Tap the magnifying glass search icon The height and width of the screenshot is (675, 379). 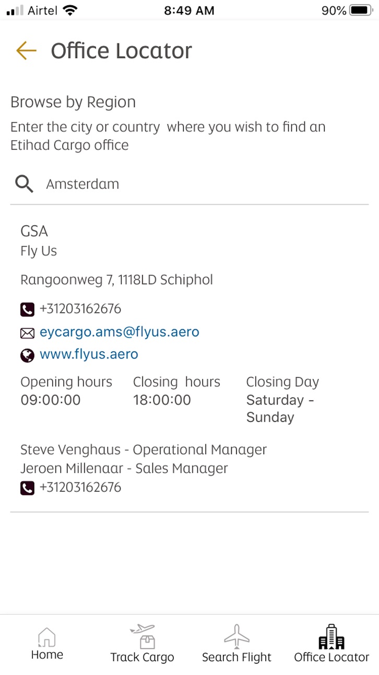click(x=24, y=184)
